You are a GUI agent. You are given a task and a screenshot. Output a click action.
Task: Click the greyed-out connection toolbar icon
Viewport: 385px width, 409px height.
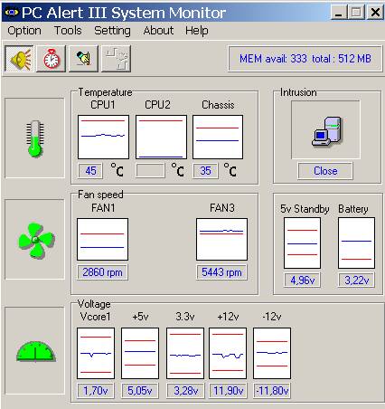click(x=116, y=59)
